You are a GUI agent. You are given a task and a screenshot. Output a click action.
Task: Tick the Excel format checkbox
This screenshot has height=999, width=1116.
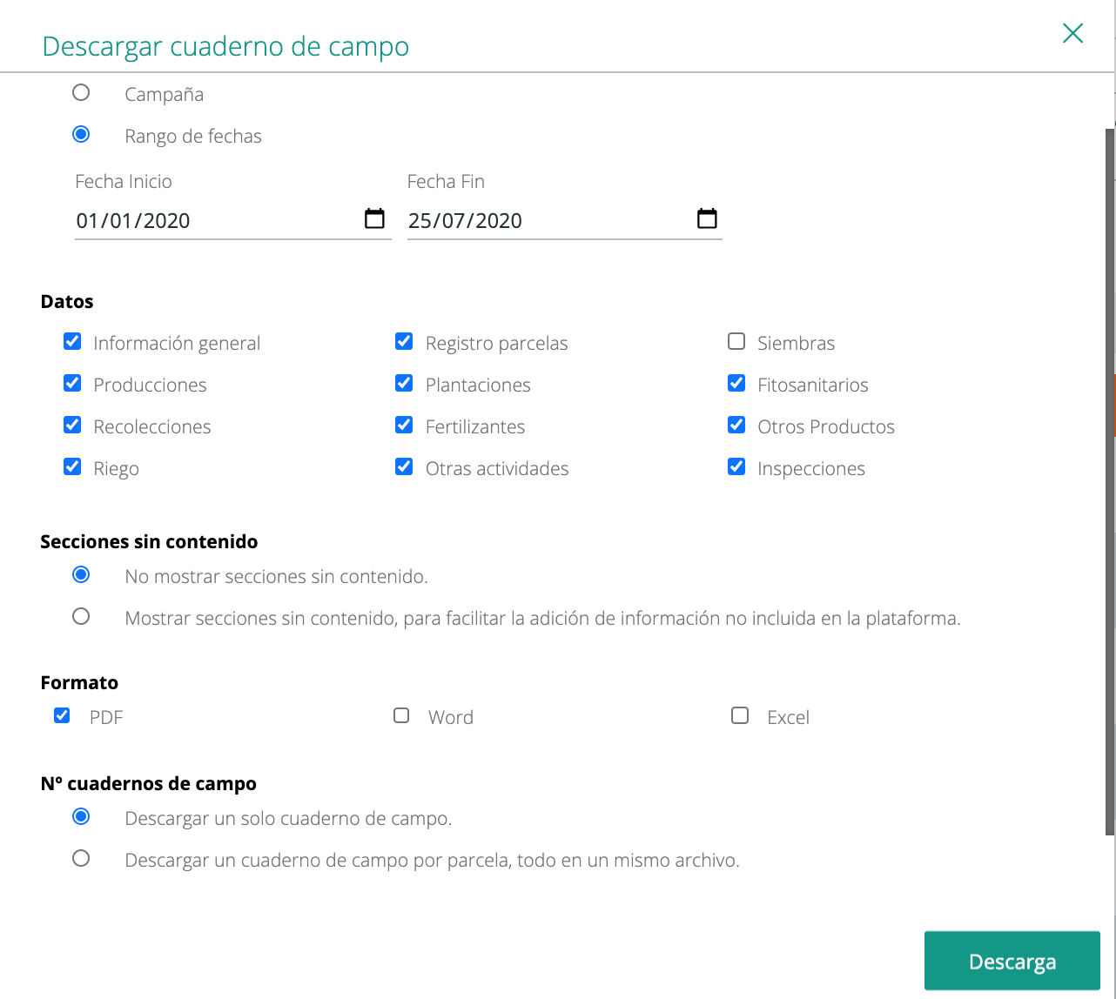tap(740, 715)
